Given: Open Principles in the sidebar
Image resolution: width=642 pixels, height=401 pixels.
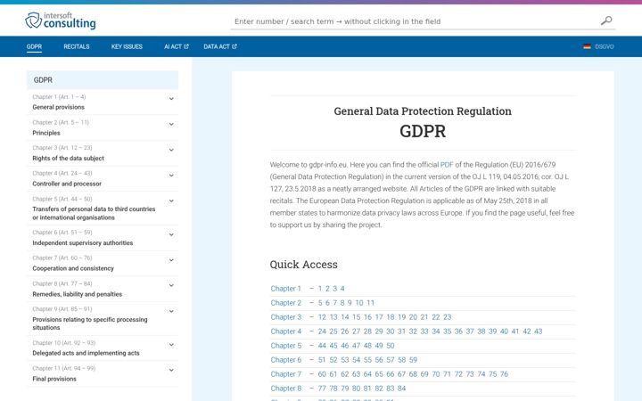Looking at the screenshot, I should pyautogui.click(x=46, y=133).
